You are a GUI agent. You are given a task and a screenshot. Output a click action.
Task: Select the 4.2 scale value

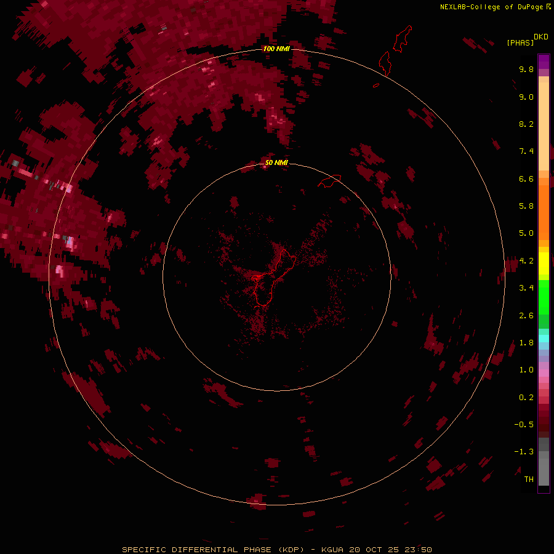coord(526,261)
